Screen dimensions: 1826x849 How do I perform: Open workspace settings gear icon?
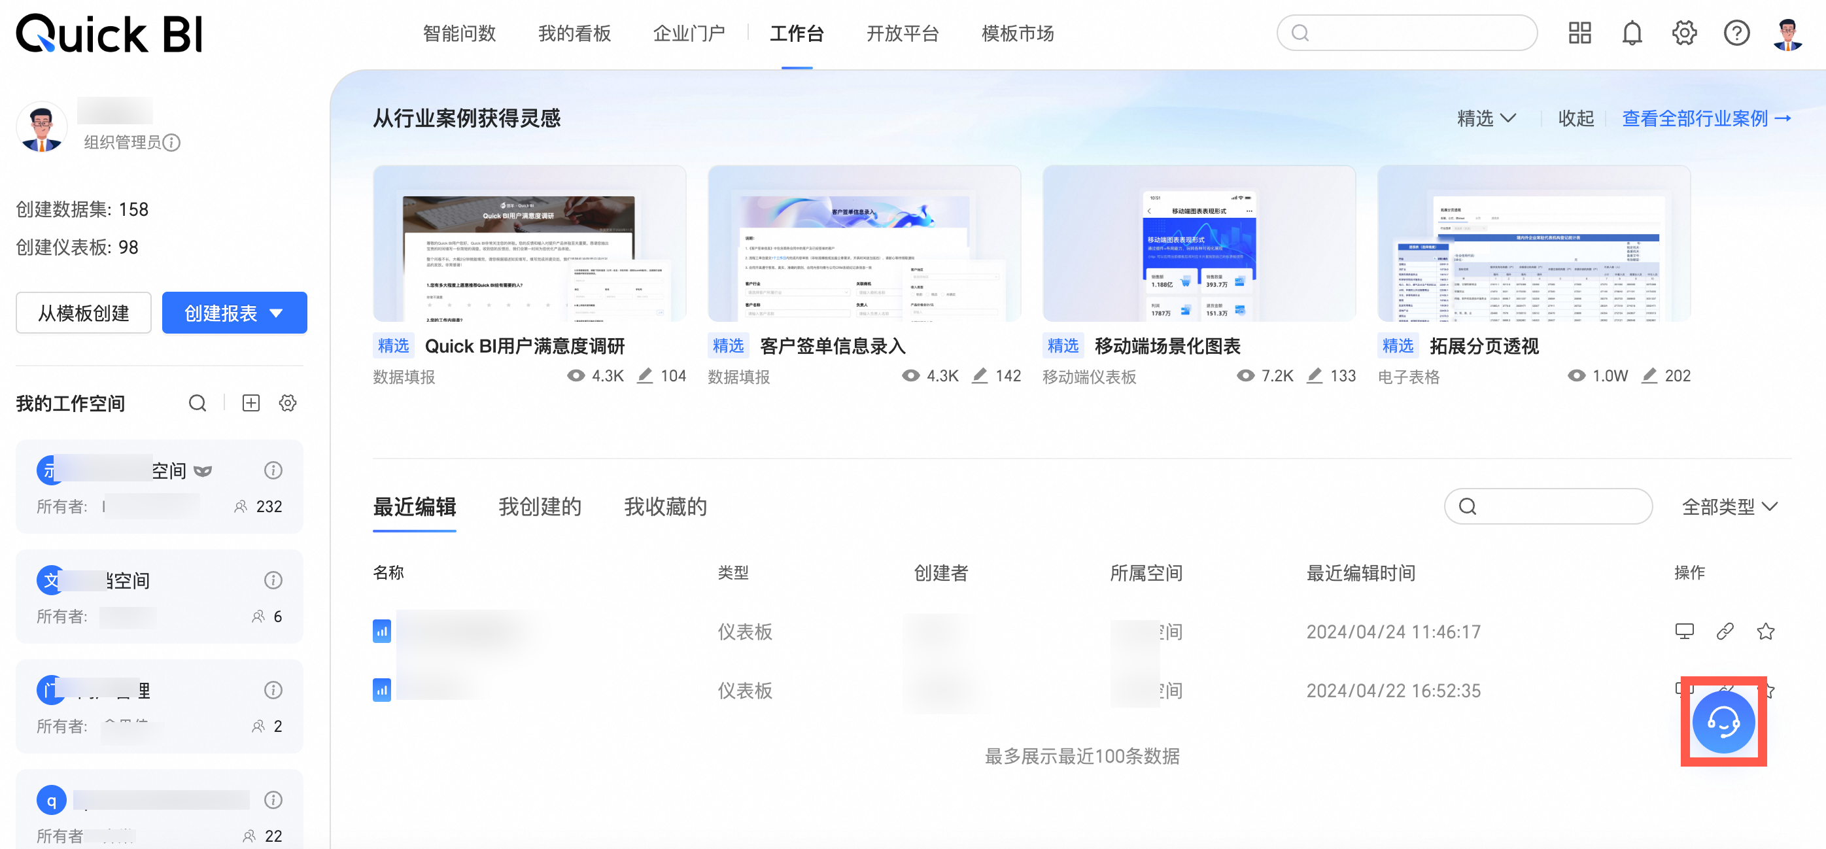click(x=288, y=403)
